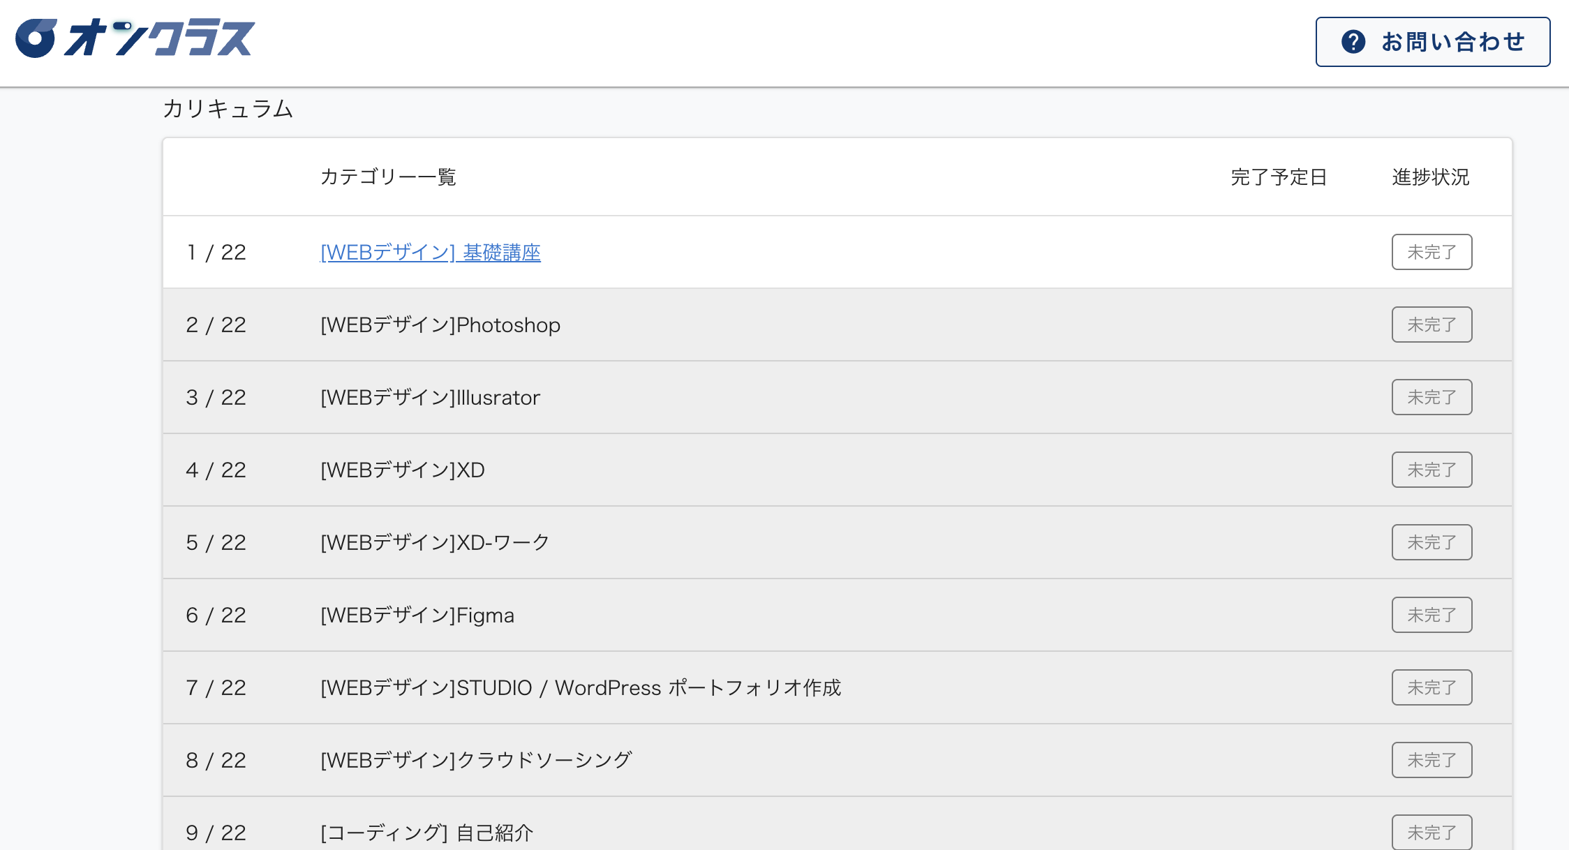Select the [WEBデザイン]Photoshop category row
This screenshot has width=1569, height=850.
point(440,325)
